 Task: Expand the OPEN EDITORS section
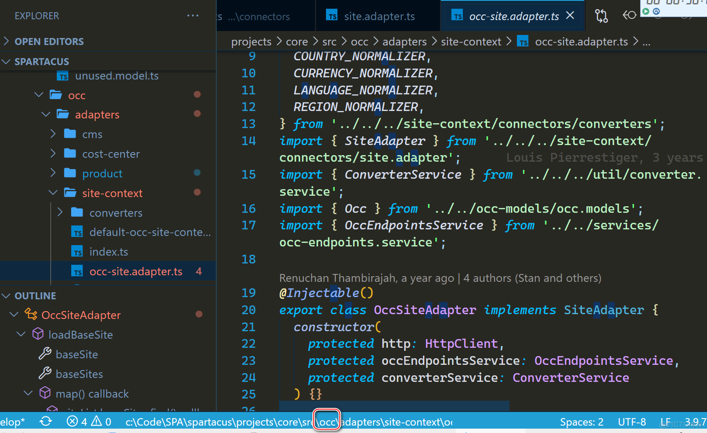pyautogui.click(x=6, y=41)
